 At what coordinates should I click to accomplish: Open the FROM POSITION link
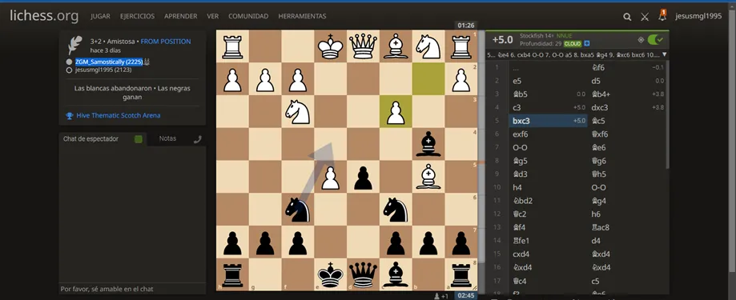(166, 42)
